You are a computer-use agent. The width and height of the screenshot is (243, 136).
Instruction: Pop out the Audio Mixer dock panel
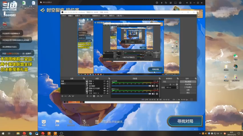click(159, 79)
